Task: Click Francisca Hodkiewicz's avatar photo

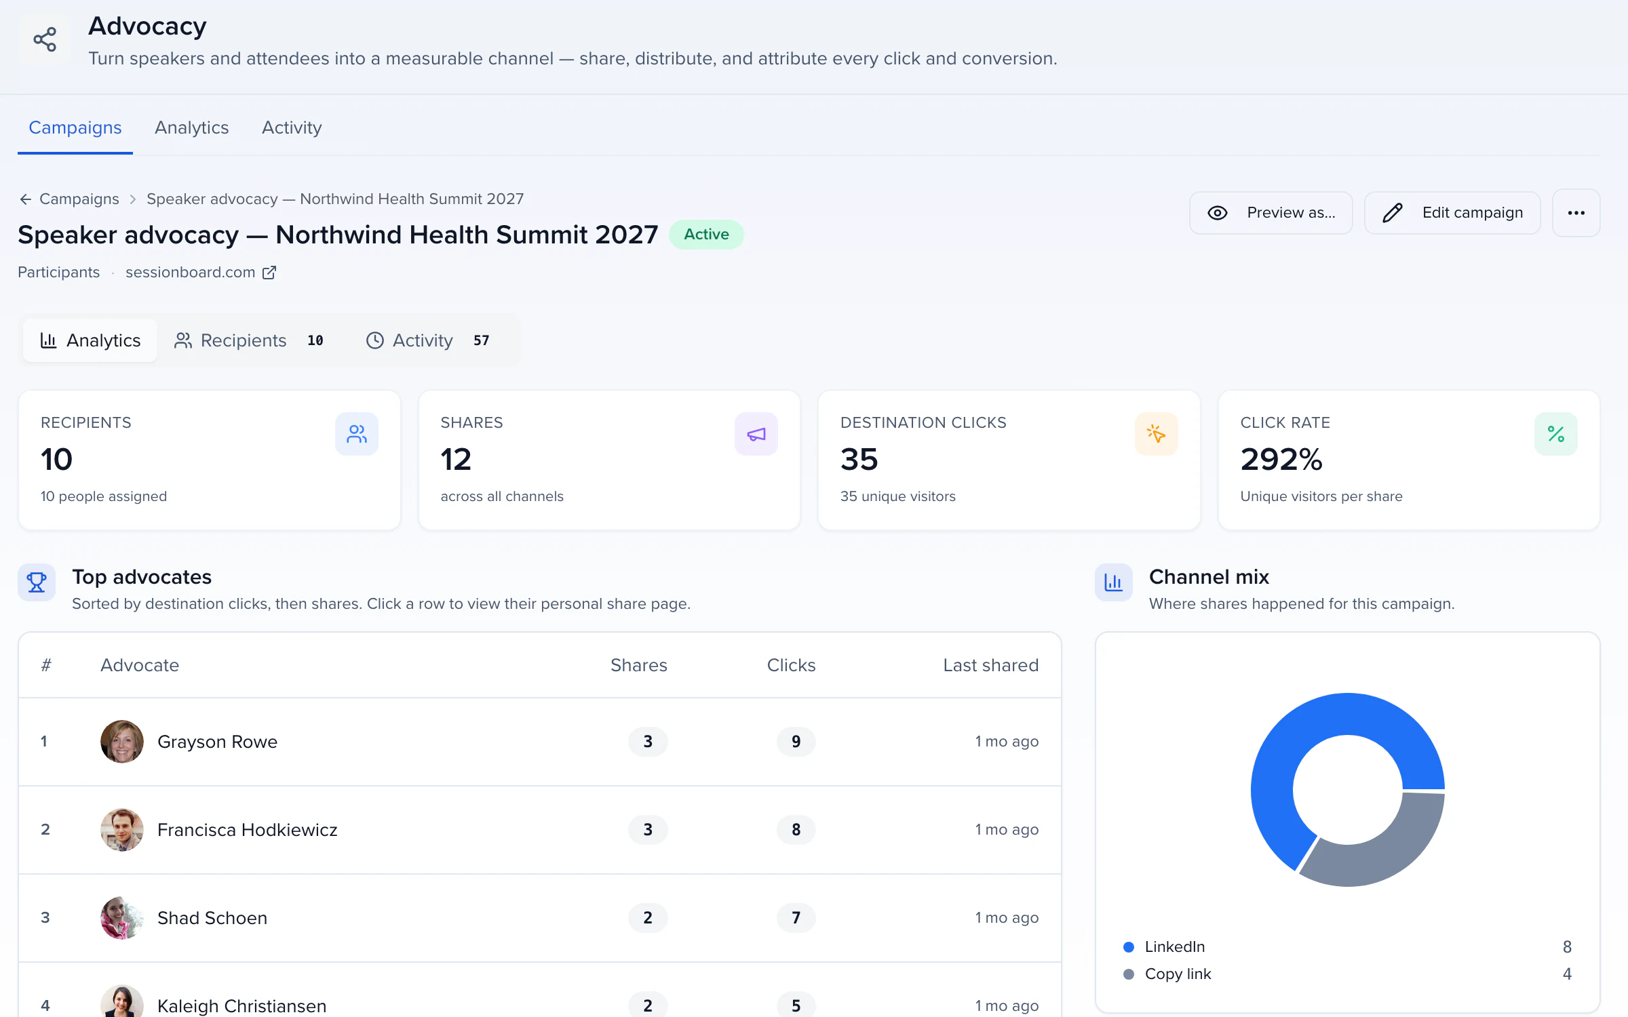Action: coord(122,830)
